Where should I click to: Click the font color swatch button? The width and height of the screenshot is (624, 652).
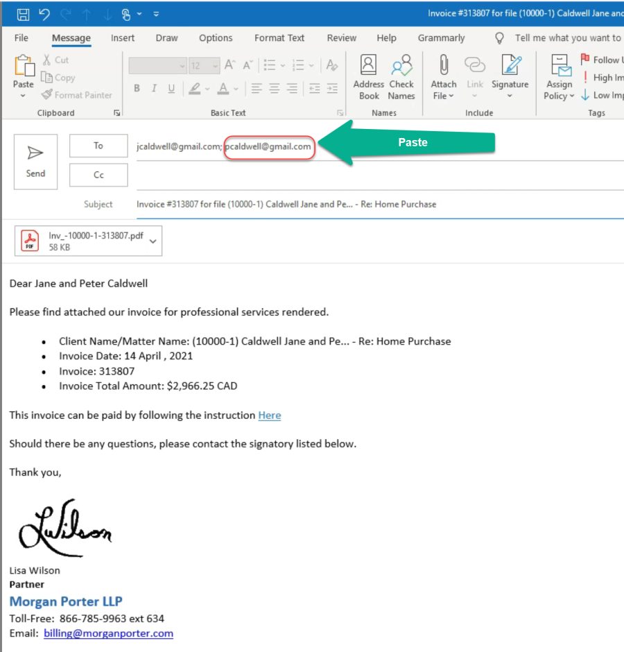(223, 88)
